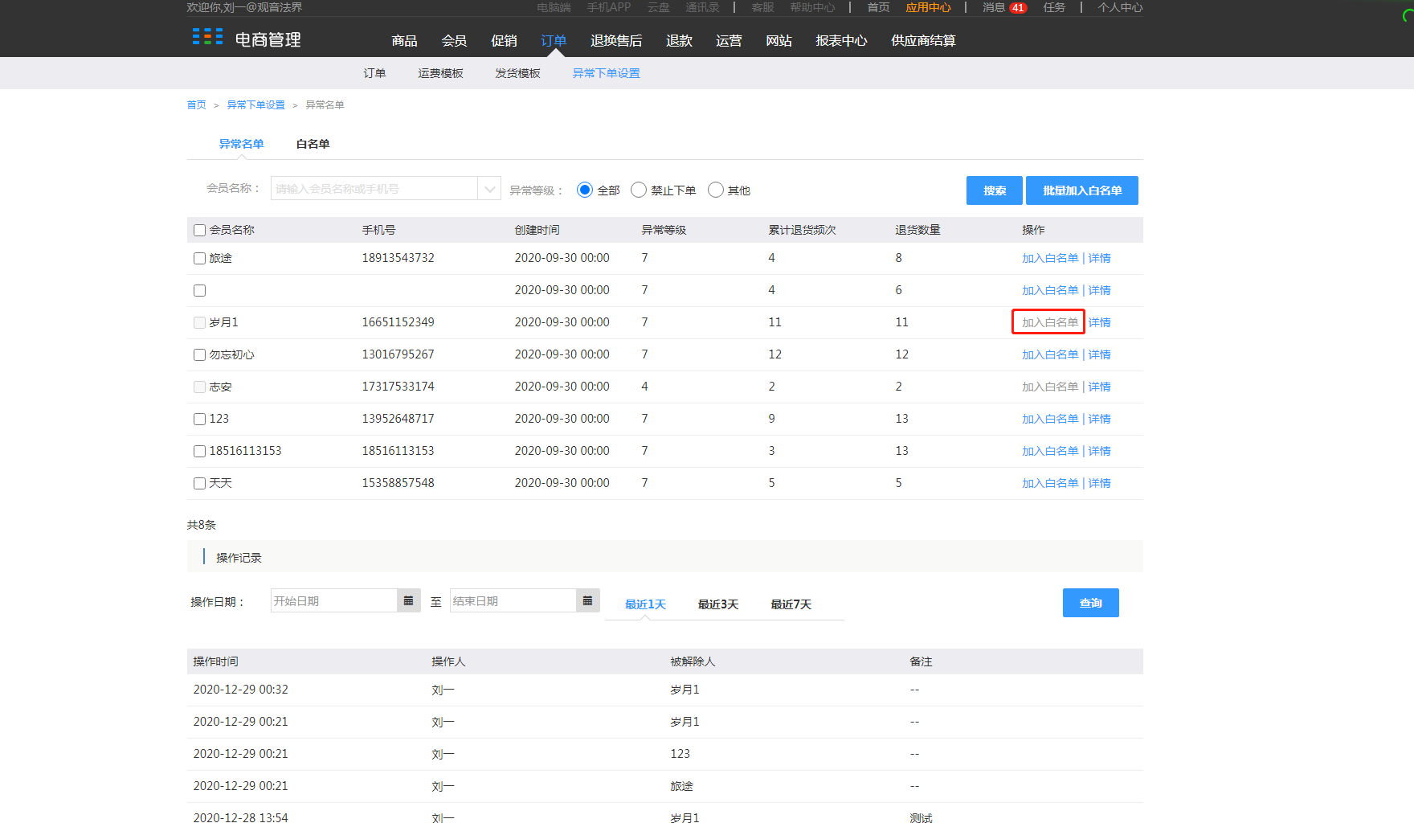Click the 结束日期 input field
The height and width of the screenshot is (823, 1414).
click(513, 600)
